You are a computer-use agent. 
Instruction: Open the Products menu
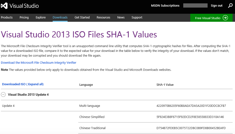click(7, 17)
